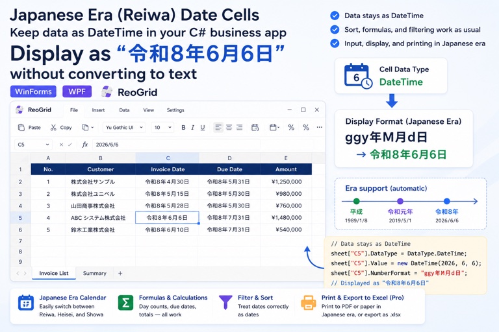Go to previous sheet tab arrow
This screenshot has width=499, height=332.
coord(18,273)
